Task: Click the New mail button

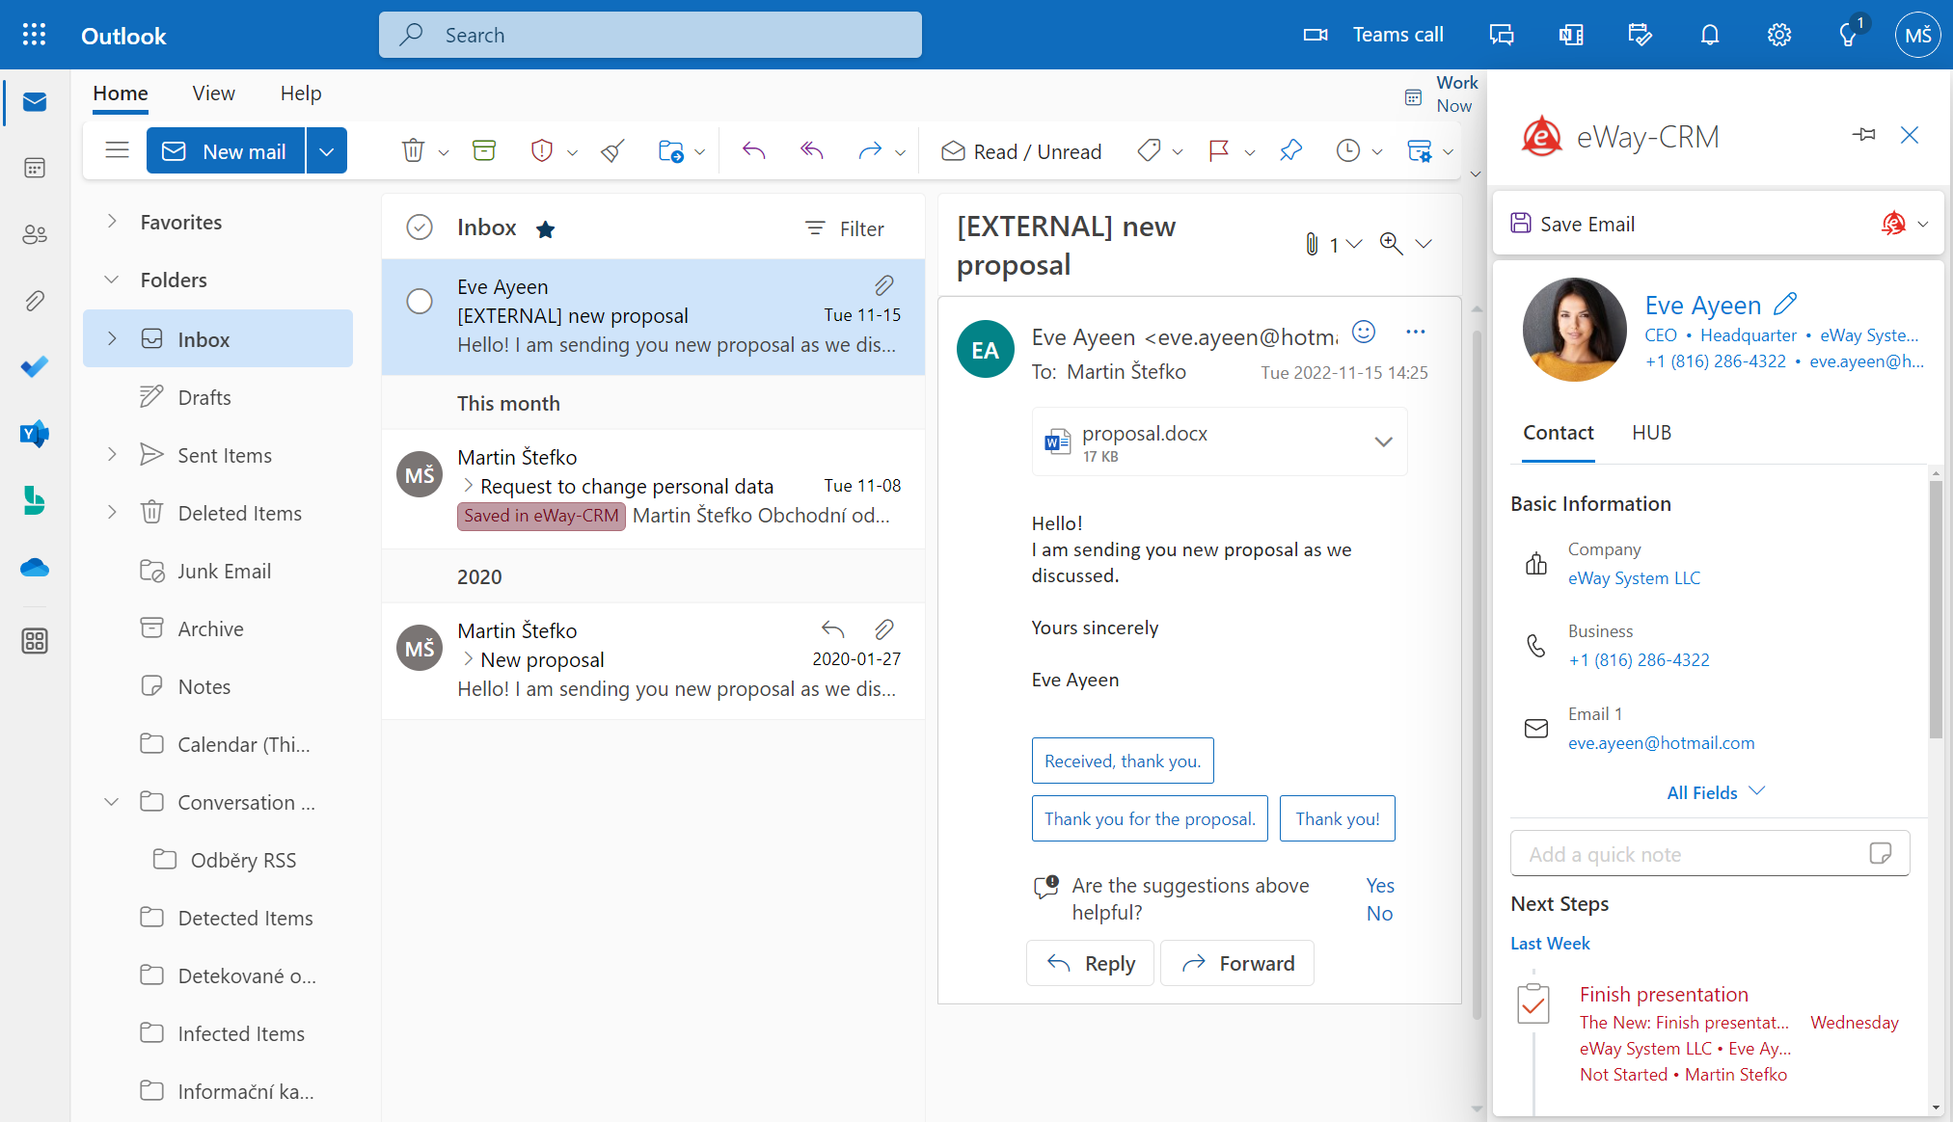Action: (x=226, y=151)
